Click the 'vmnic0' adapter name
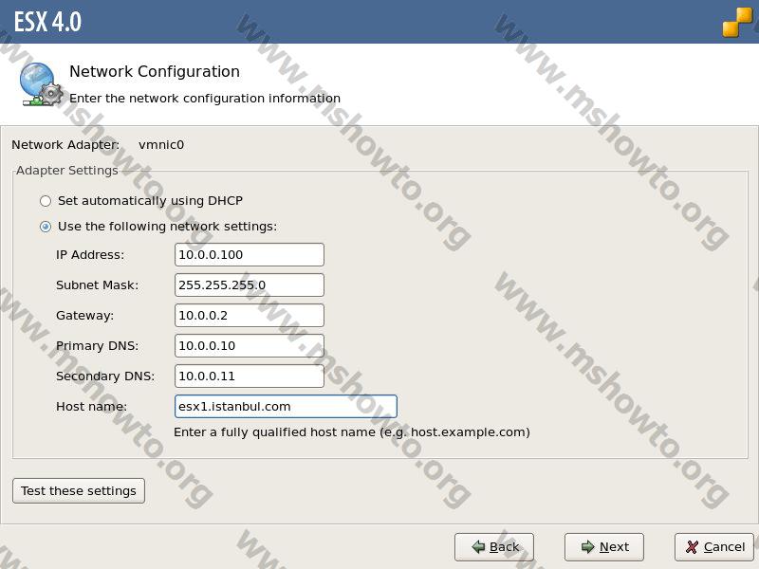Image resolution: width=759 pixels, height=569 pixels. click(161, 145)
